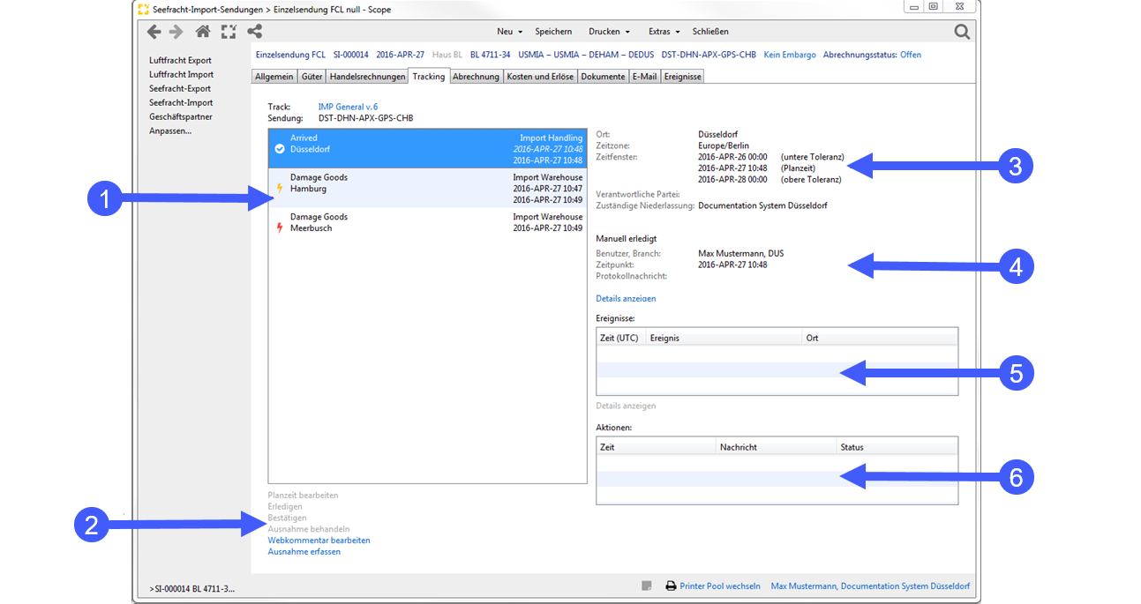The image size is (1141, 604).
Task: Open the search magnifier icon
Action: point(962,31)
